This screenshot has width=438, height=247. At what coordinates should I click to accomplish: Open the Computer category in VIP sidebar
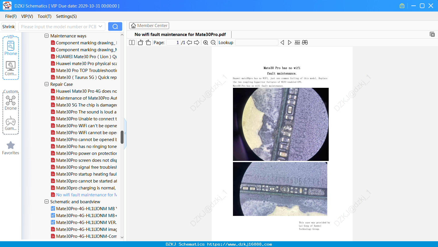click(11, 69)
